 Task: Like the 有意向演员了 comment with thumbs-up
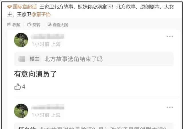(17, 87)
